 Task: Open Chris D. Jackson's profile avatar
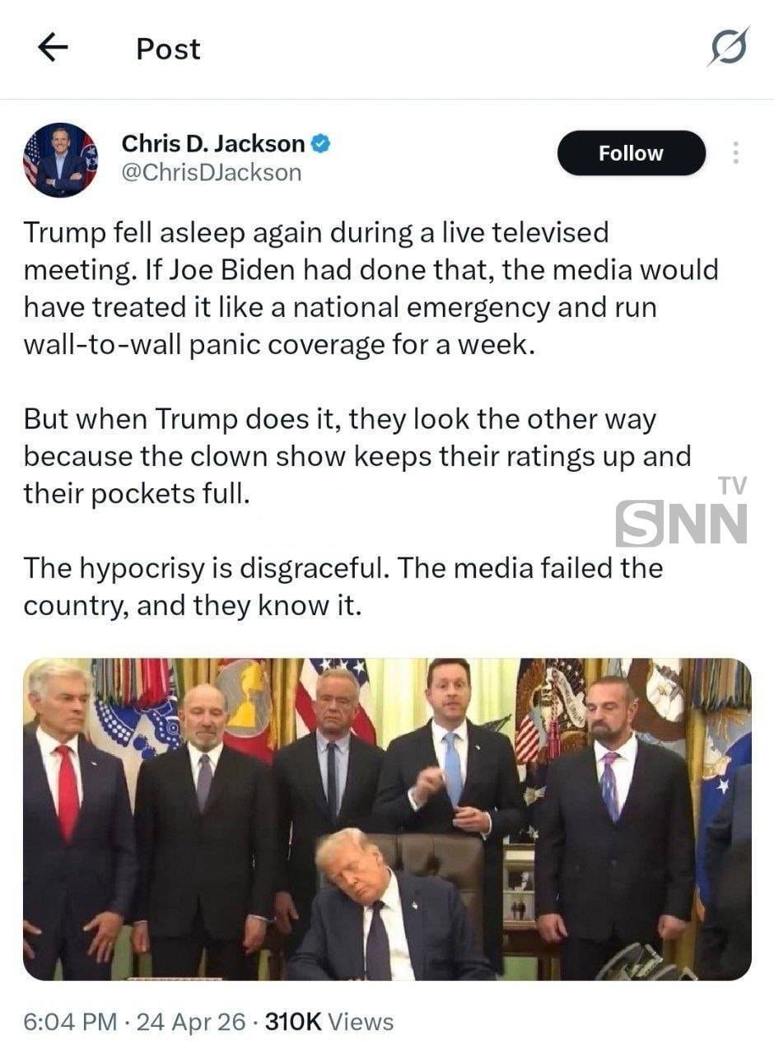click(60, 160)
